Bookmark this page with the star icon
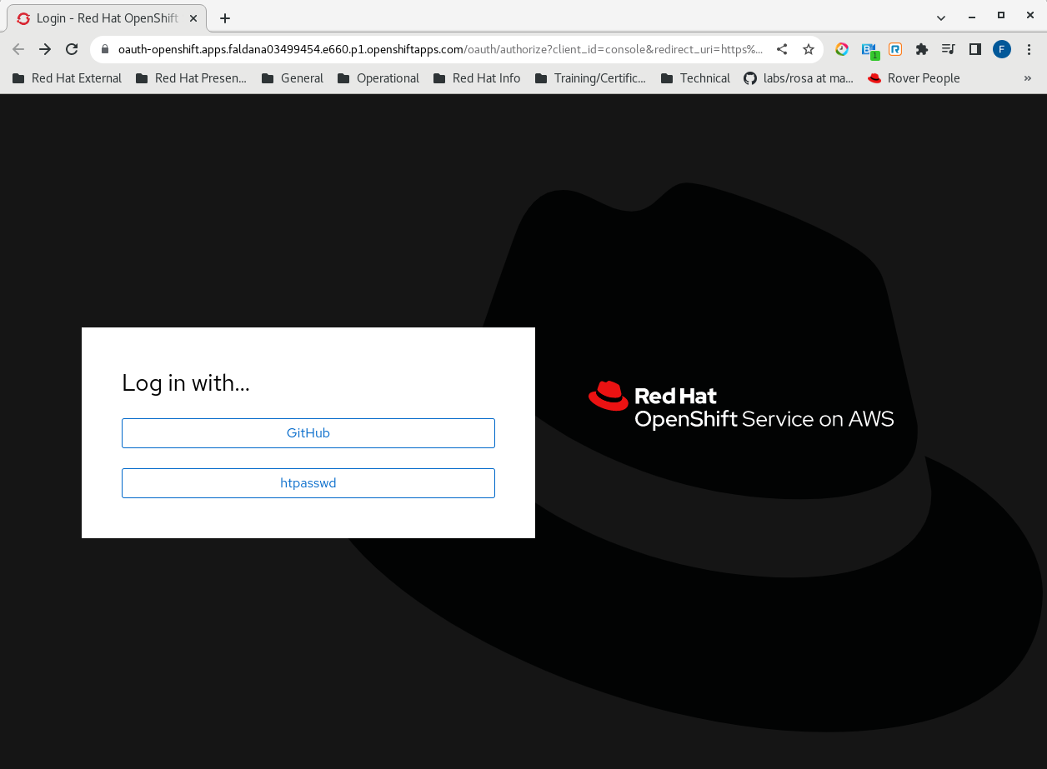Image resolution: width=1047 pixels, height=769 pixels. tap(808, 49)
